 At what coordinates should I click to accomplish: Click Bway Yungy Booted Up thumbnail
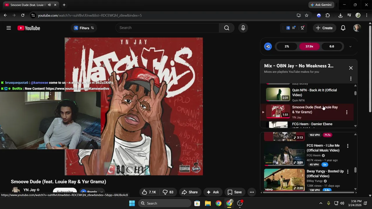285,180
